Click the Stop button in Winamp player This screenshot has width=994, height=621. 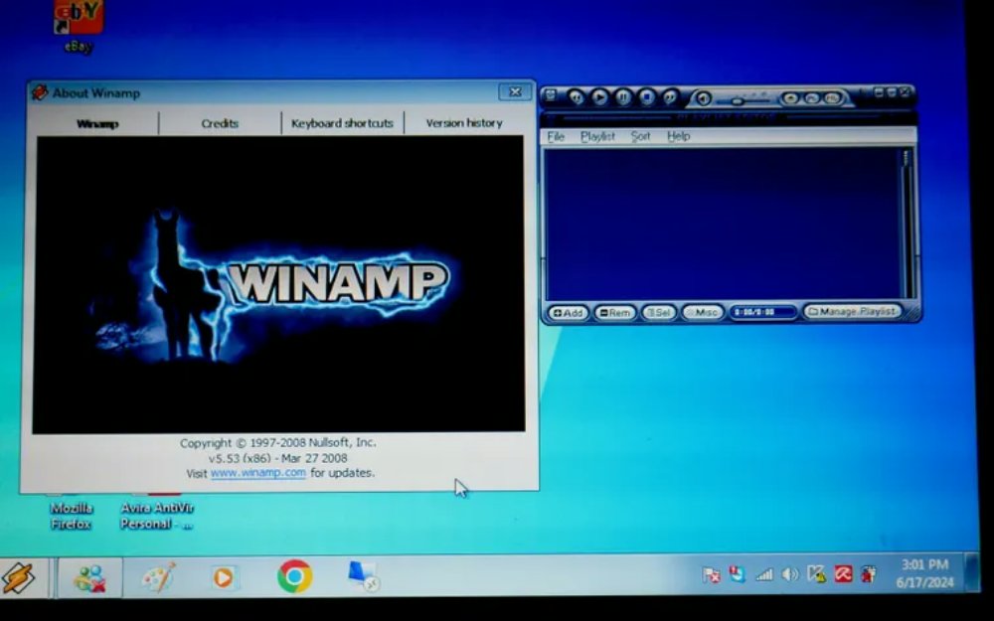click(x=647, y=97)
